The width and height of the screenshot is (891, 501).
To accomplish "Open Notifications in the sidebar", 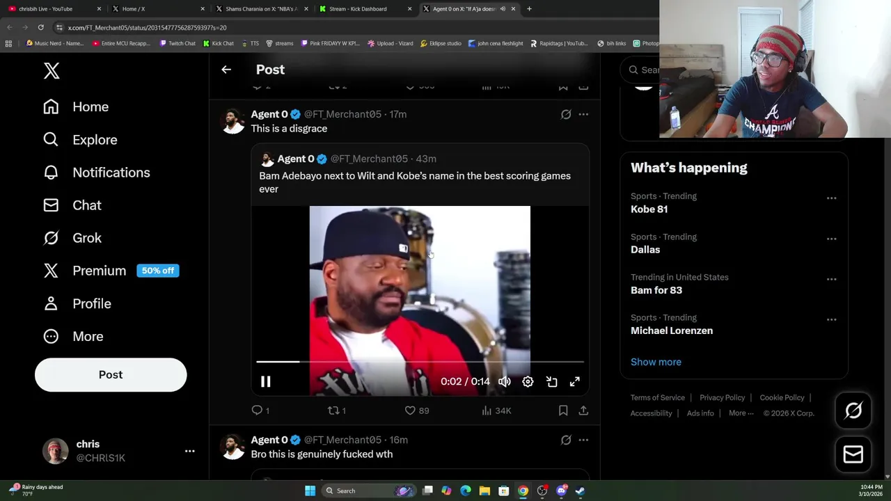I will [x=96, y=172].
